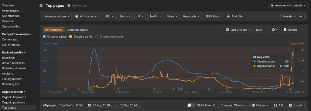Image resolution: width=311 pixels, height=111 pixels.
Task: Click the 24 Aug 2026 tooltip date
Action: click(261, 57)
